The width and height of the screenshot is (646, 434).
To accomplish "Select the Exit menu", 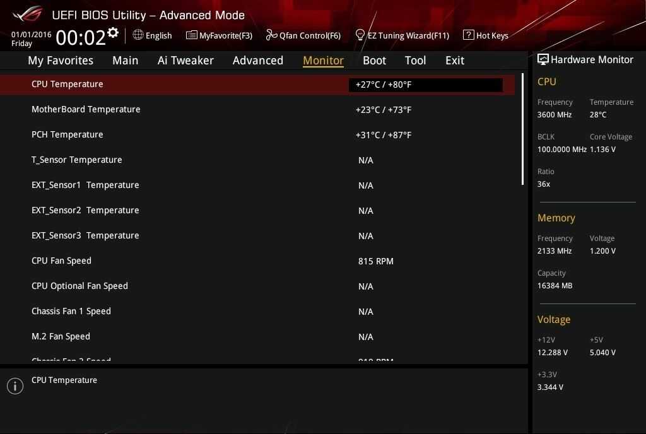I will (x=454, y=61).
